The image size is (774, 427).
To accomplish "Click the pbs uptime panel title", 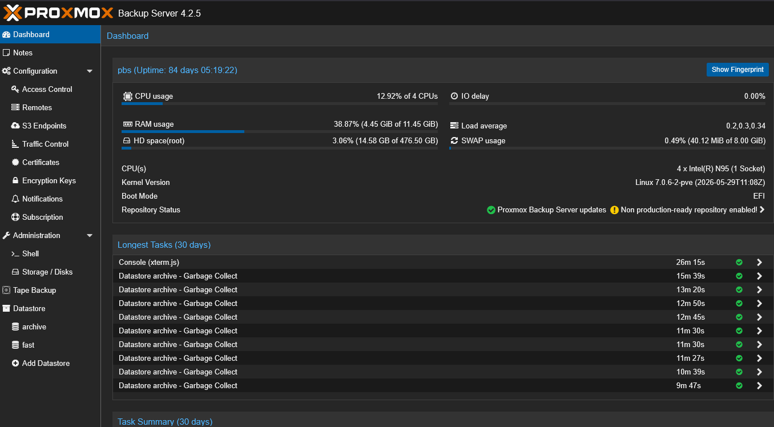I will coord(178,70).
